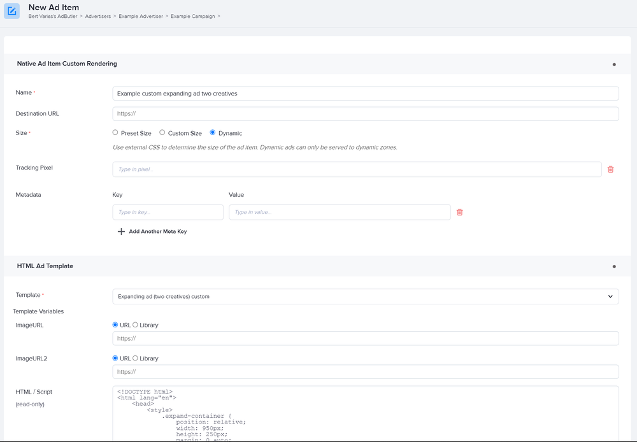This screenshot has width=637, height=442.
Task: Click the HTML Ad Template header text
Action: click(x=45, y=266)
